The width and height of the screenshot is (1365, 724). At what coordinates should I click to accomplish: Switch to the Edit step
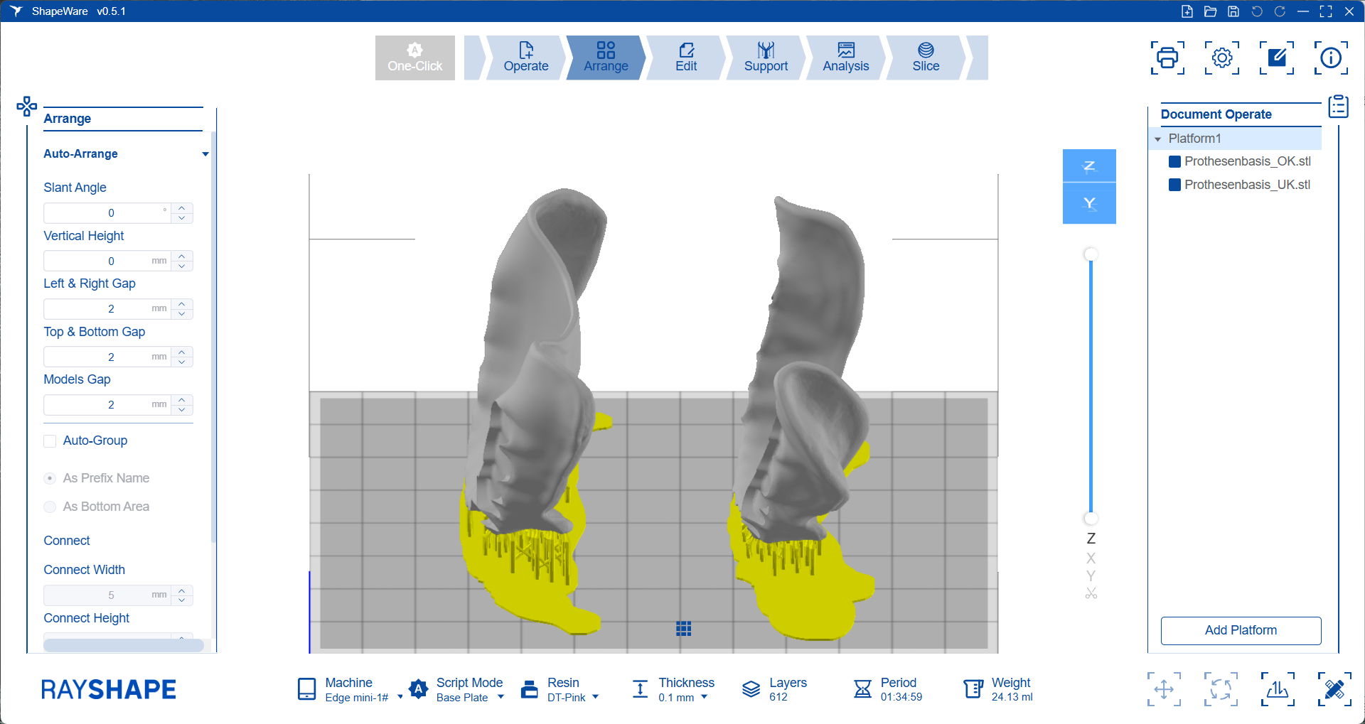(686, 58)
